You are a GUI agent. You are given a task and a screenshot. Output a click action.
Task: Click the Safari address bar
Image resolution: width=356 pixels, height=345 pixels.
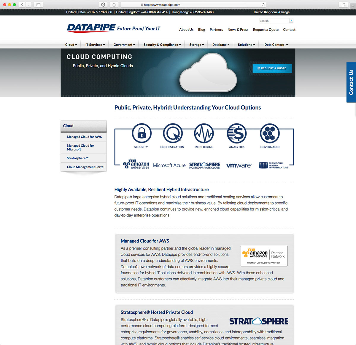click(x=193, y=5)
